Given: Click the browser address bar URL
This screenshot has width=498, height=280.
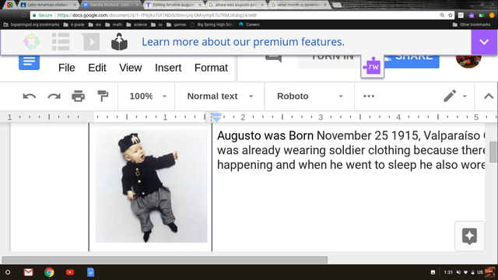Looking at the screenshot, I should point(157,16).
